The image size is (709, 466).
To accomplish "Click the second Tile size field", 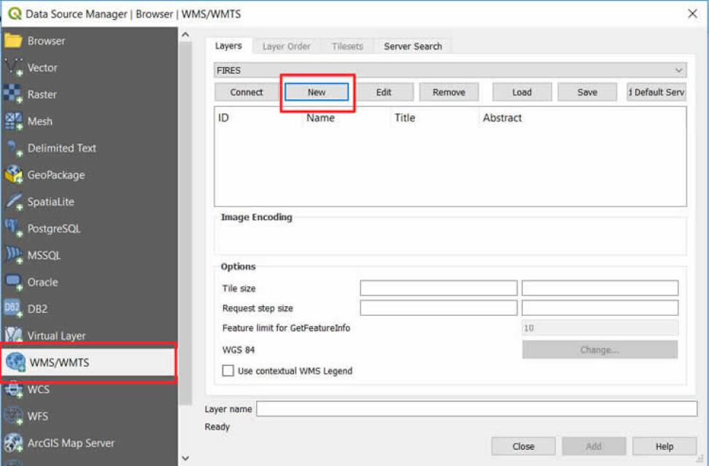I will click(x=600, y=288).
